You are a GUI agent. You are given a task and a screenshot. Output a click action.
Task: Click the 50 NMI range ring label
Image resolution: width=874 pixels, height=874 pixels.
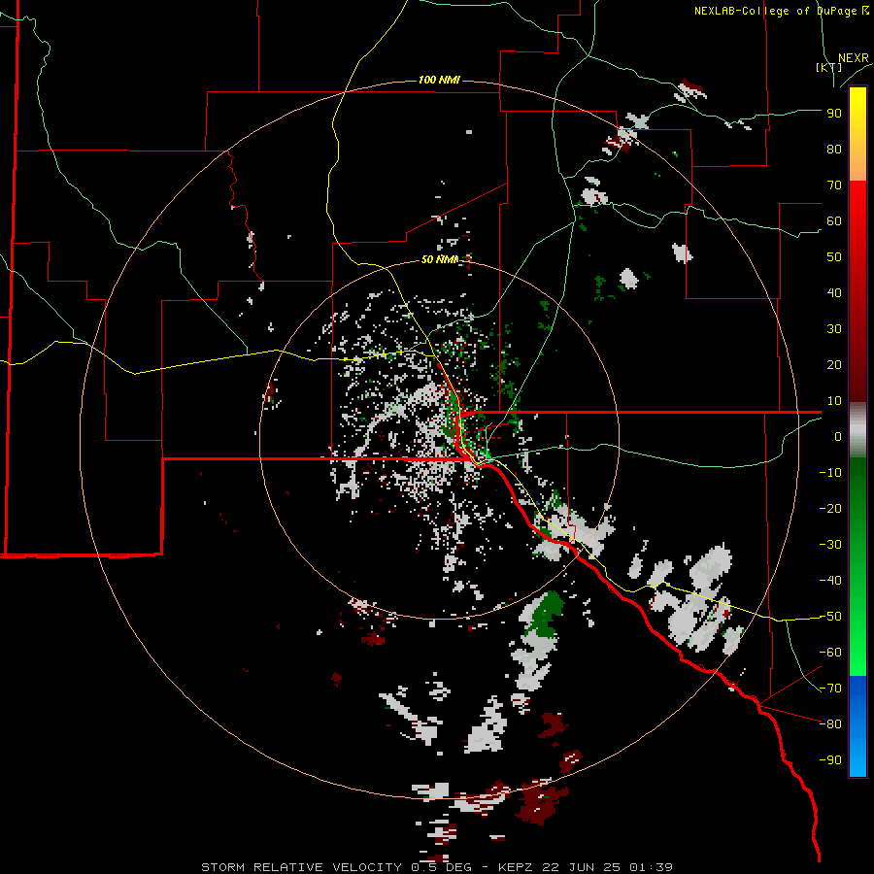click(x=439, y=259)
